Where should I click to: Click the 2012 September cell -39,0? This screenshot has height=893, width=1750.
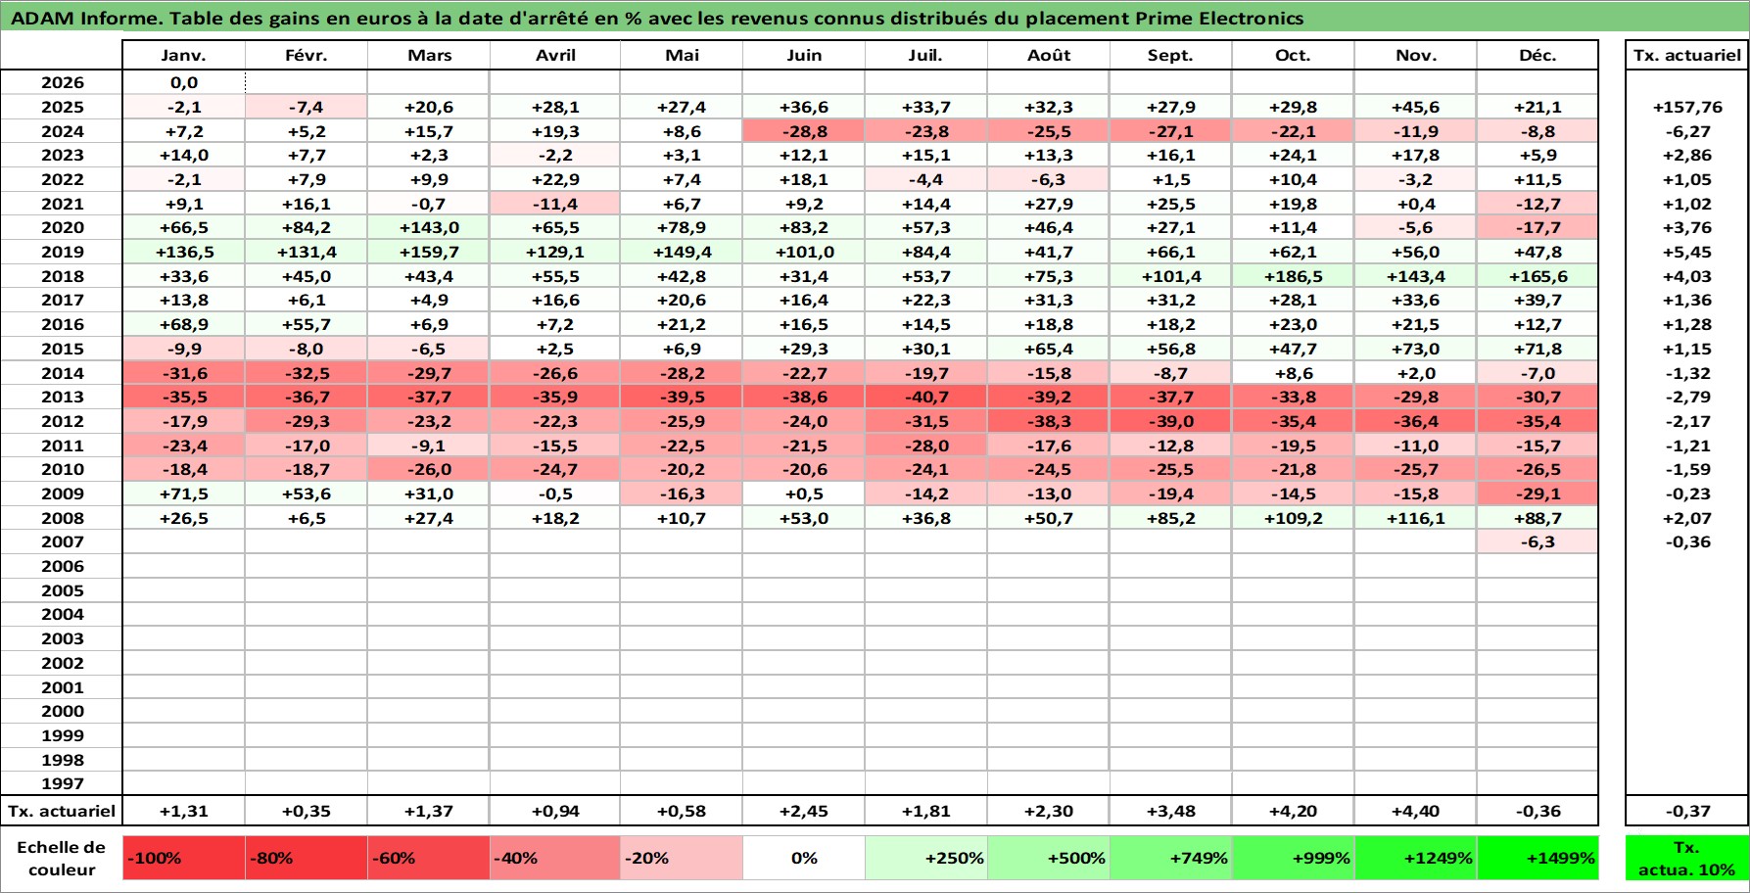coord(1170,421)
